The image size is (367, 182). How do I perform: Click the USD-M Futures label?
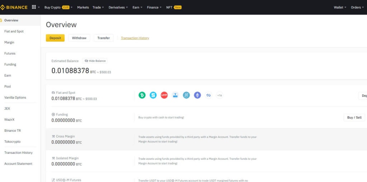pyautogui.click(x=68, y=180)
